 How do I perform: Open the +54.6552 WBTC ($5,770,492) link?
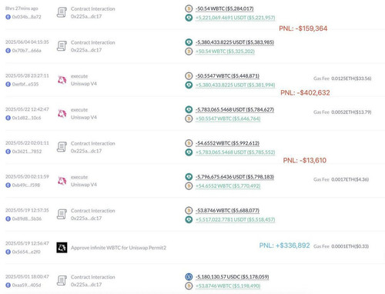pyautogui.click(x=228, y=186)
